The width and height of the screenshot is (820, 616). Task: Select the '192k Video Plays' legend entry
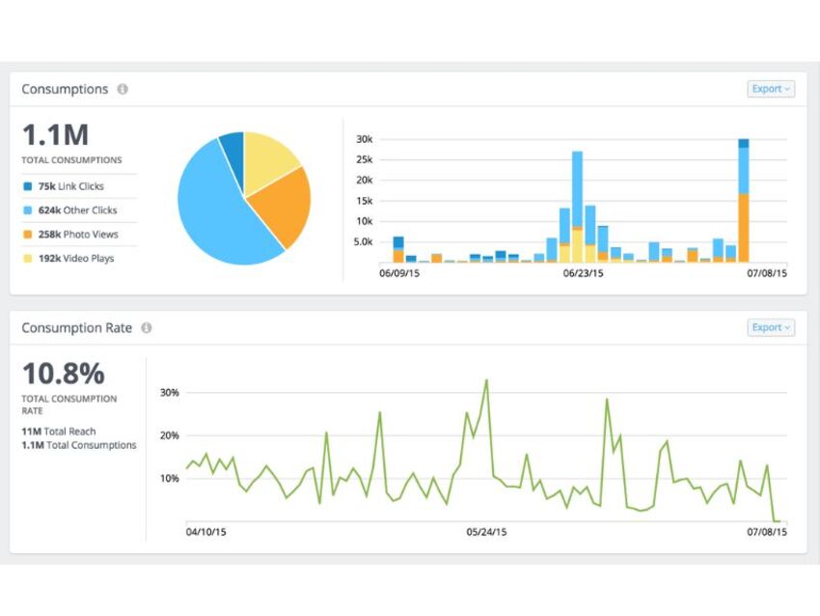tap(69, 259)
